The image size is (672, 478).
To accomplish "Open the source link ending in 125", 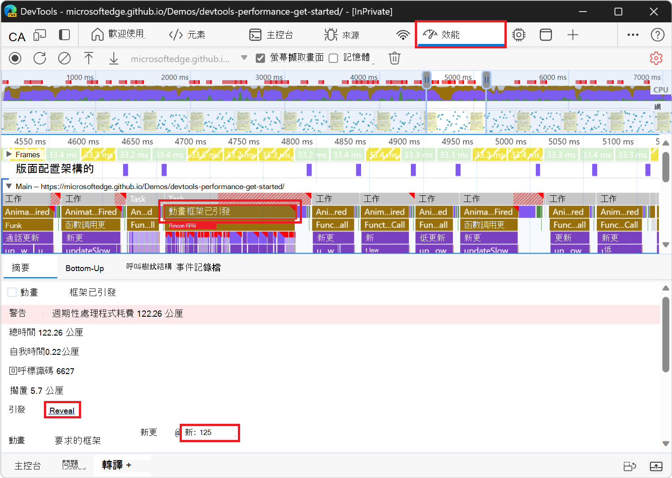I will click(209, 433).
